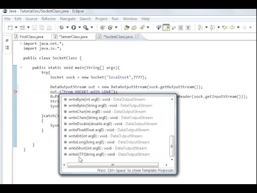Click the Next Annotation icon
Screen dimensions: 257x193
[x=200, y=27]
